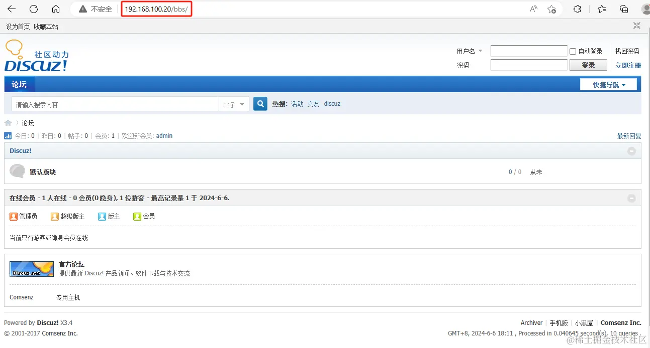Open the read aloud icon in address bar
Screen dimensions: 650x348
[534, 9]
